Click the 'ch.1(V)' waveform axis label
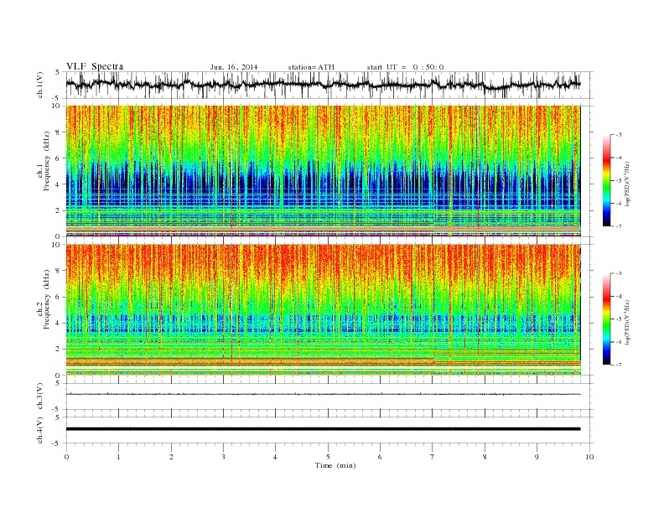This screenshot has height=513, width=664. coord(40,85)
